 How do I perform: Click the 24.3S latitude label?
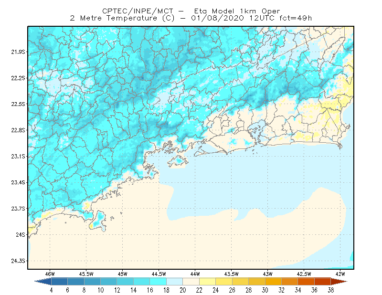18,261
